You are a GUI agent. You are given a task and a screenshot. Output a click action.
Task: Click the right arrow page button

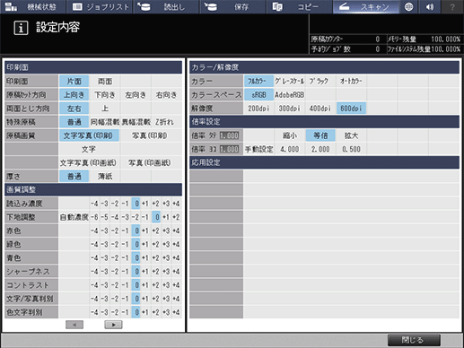[113, 325]
